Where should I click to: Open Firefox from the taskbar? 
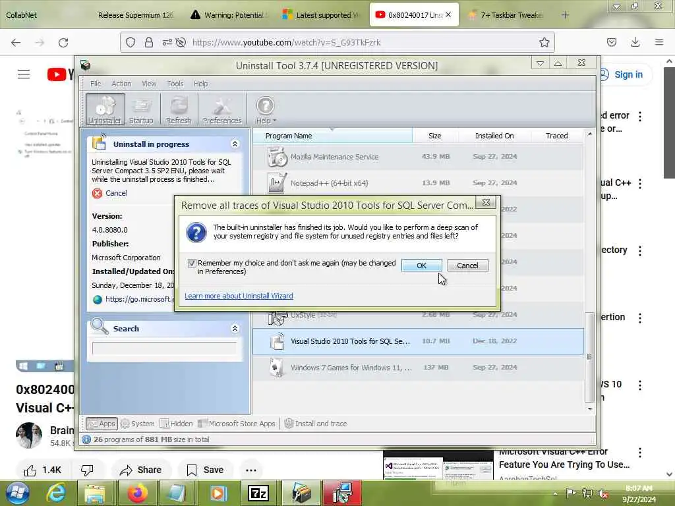tap(137, 493)
